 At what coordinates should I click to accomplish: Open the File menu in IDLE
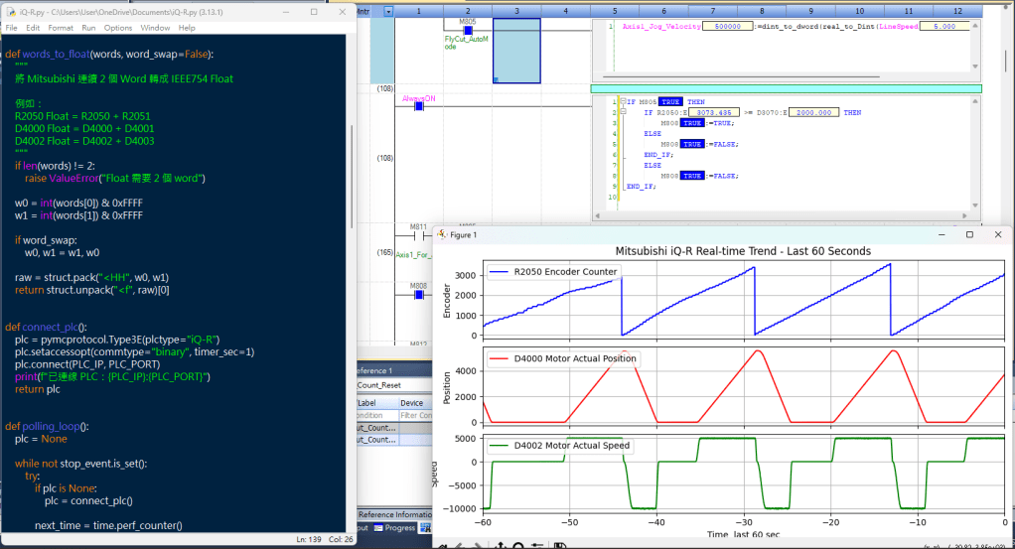(x=12, y=28)
